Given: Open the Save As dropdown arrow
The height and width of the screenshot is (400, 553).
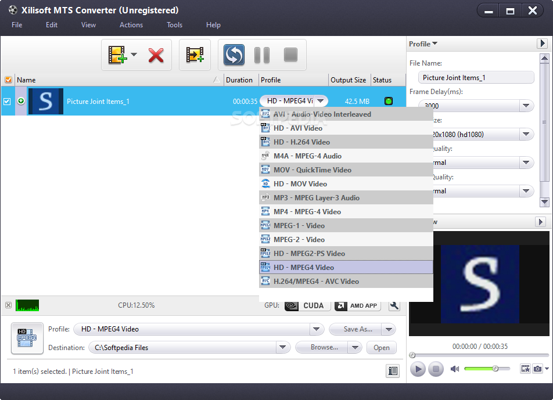Looking at the screenshot, I should click(x=389, y=330).
